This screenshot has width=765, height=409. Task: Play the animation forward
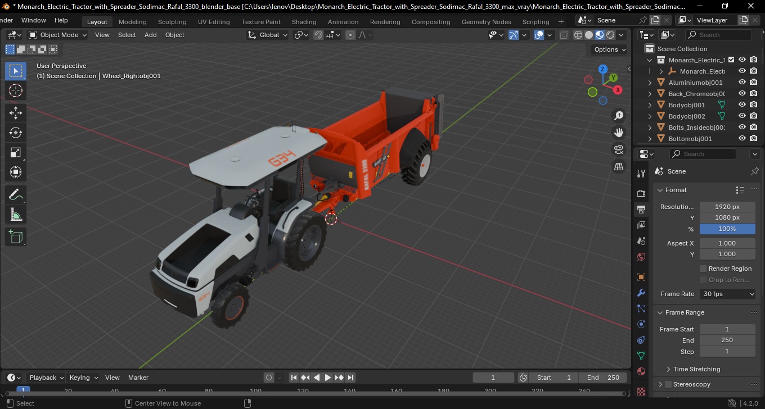[328, 378]
